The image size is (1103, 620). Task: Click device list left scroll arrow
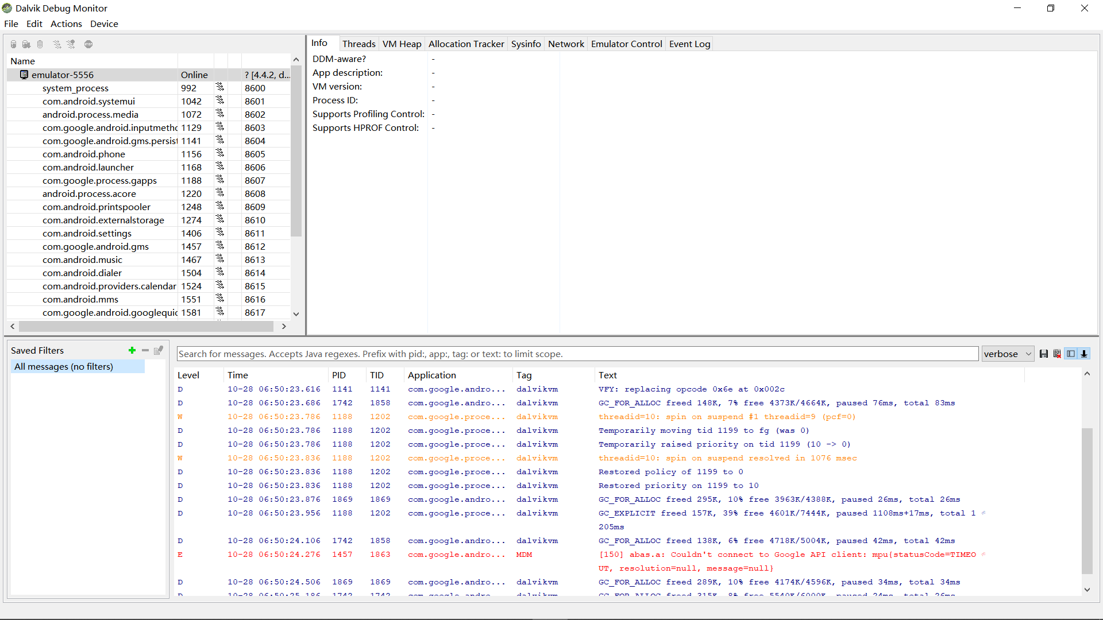[13, 326]
